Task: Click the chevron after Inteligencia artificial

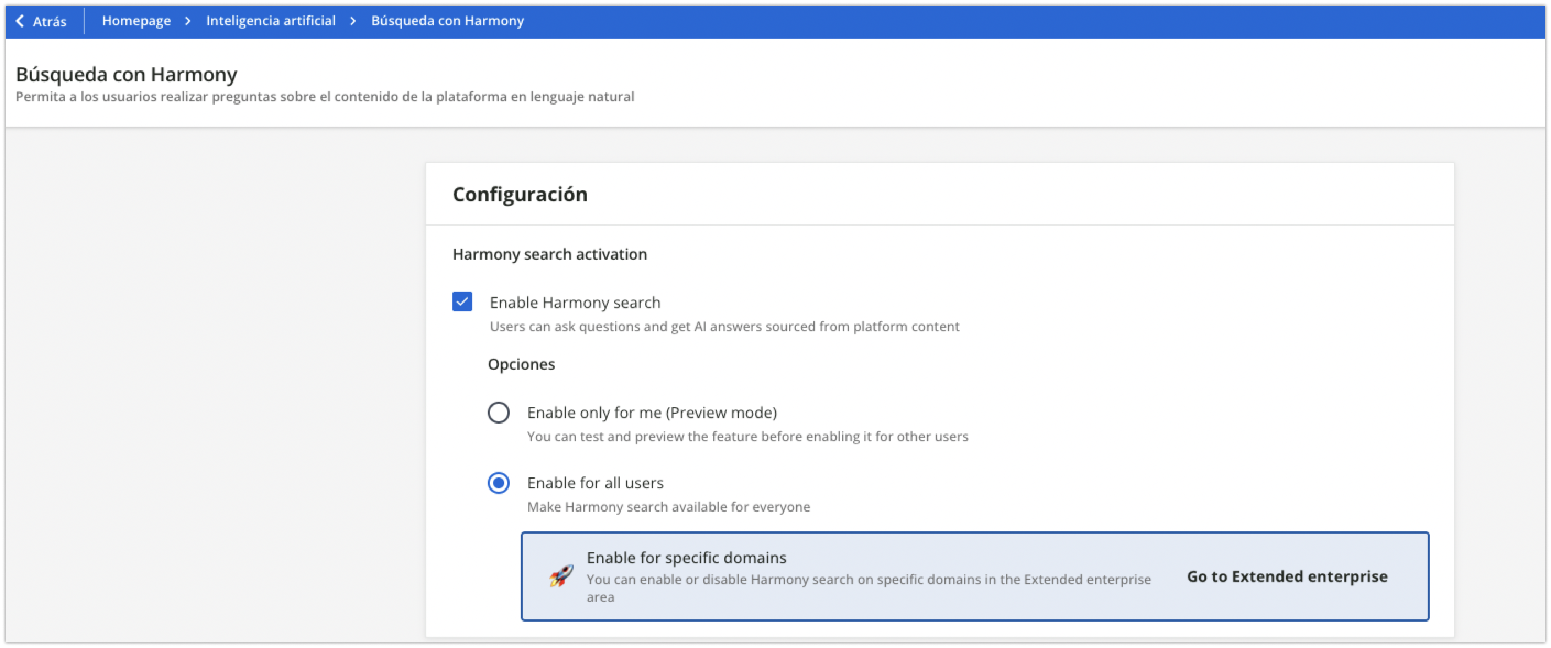Action: tap(353, 21)
